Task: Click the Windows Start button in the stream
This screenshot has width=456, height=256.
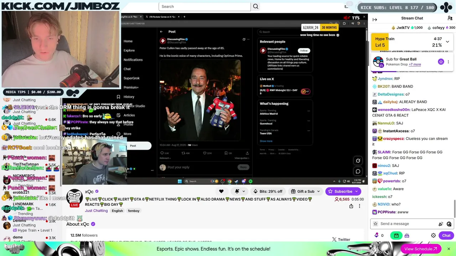Action: click(180, 181)
